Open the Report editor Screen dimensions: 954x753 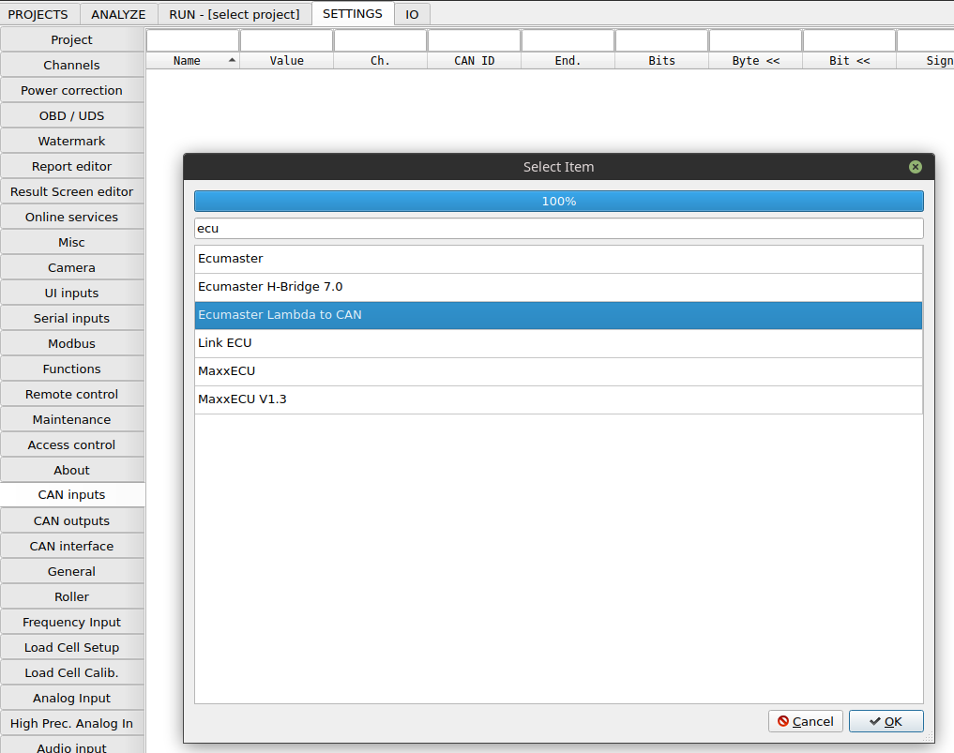(x=72, y=167)
